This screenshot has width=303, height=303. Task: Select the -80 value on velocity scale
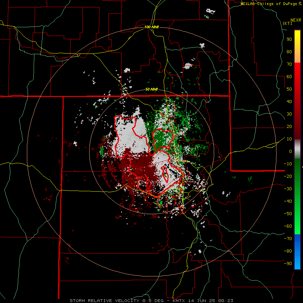tap(288, 251)
